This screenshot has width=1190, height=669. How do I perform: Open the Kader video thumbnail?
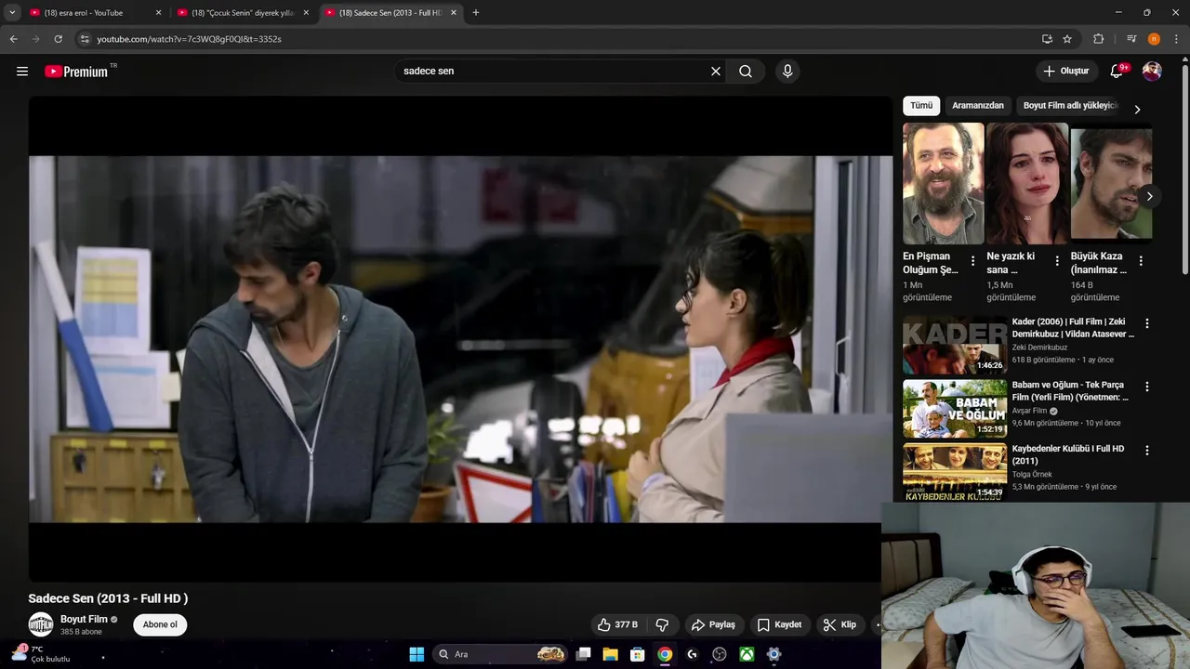(955, 345)
